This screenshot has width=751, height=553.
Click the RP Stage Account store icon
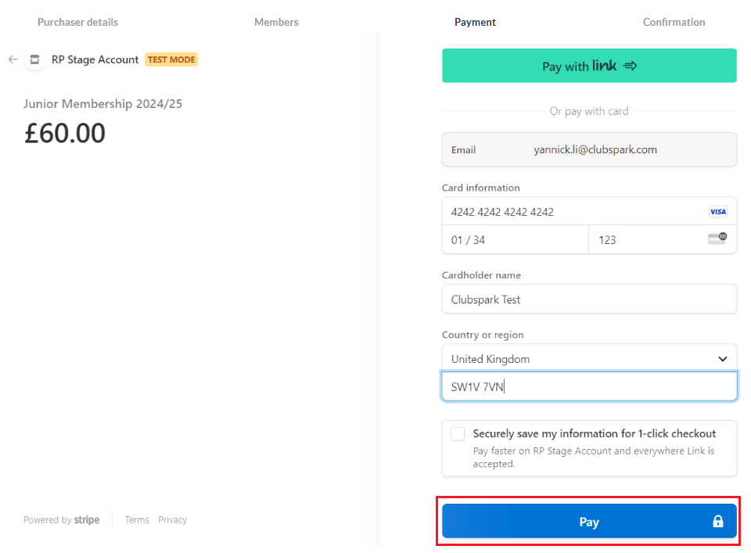pos(34,59)
